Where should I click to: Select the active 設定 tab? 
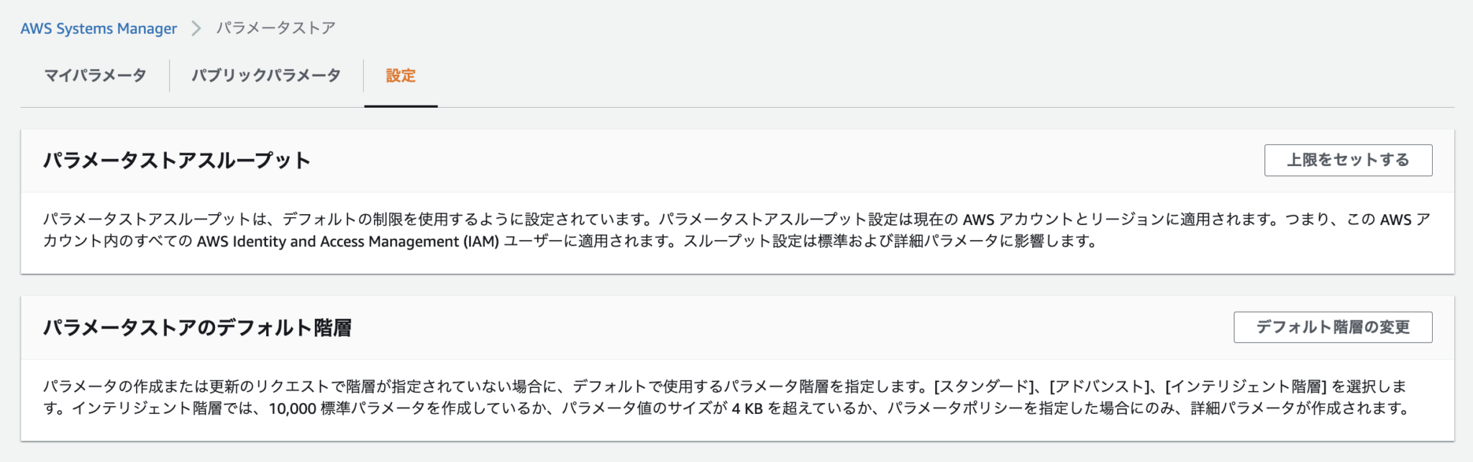click(401, 75)
